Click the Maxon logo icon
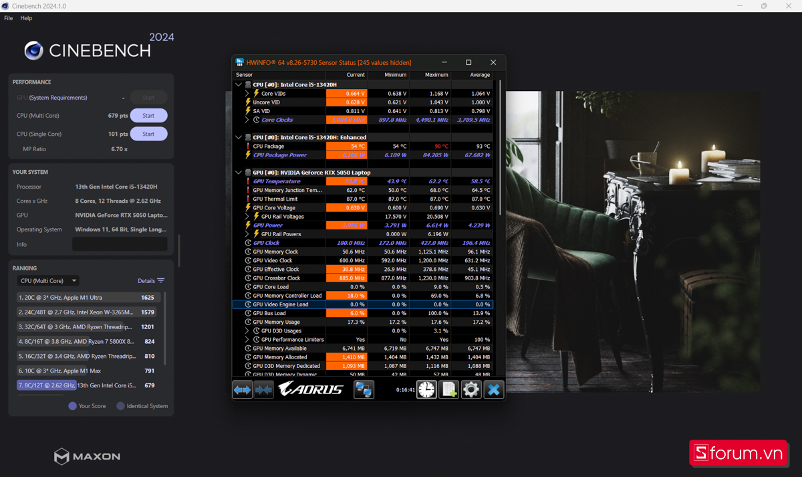The height and width of the screenshot is (477, 802). point(61,457)
